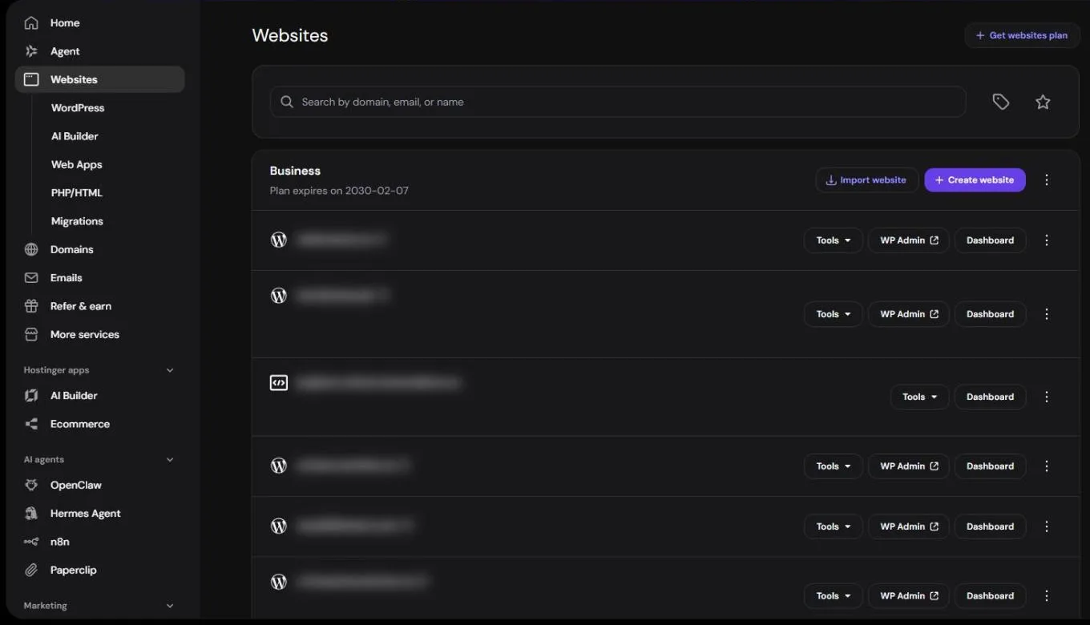Click the Paperclip icon in sidebar

point(31,571)
